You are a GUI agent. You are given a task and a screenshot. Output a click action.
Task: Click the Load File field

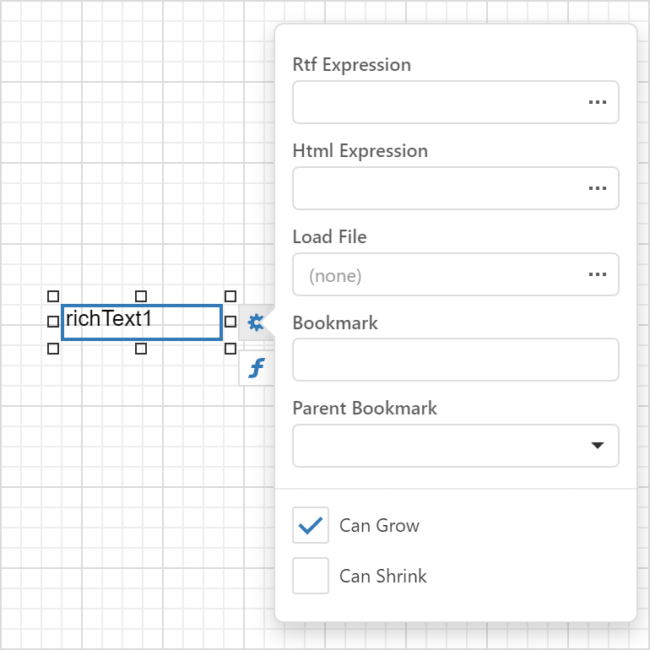pyautogui.click(x=435, y=274)
